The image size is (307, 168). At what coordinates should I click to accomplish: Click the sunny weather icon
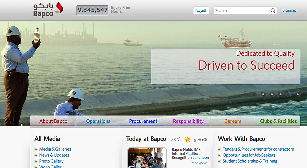[x=188, y=140]
